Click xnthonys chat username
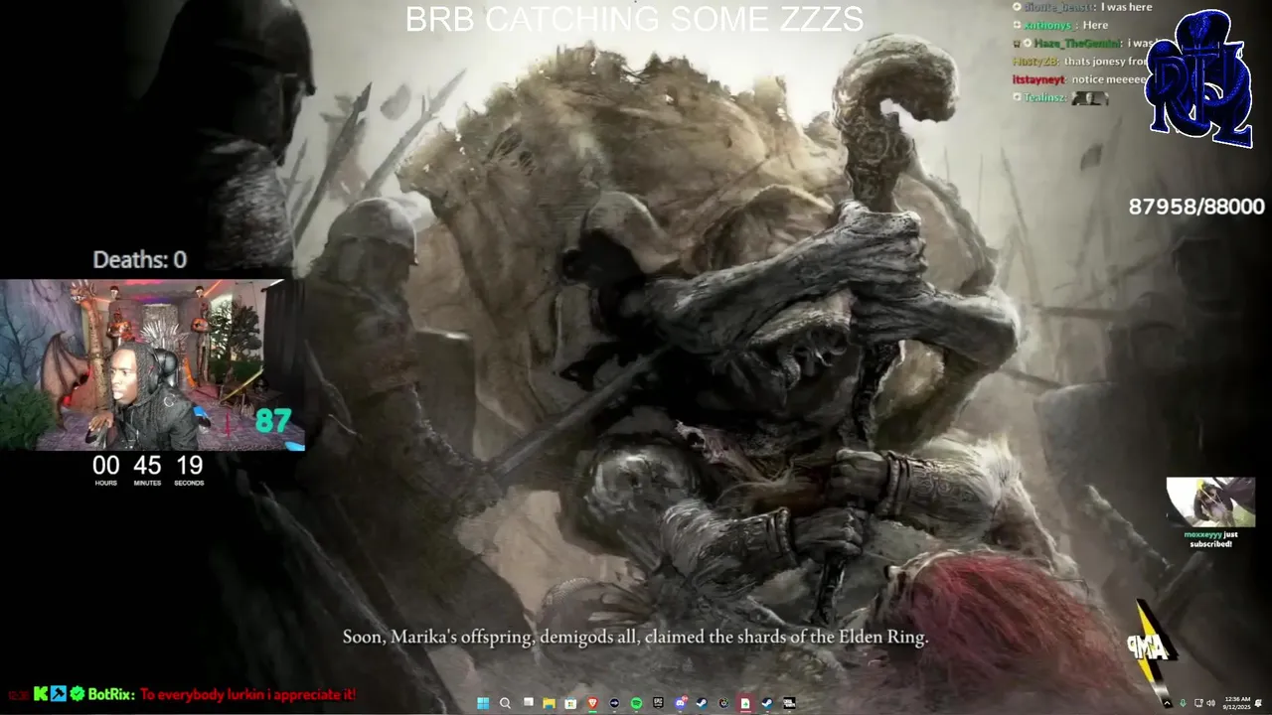The image size is (1272, 715). (x=1050, y=25)
